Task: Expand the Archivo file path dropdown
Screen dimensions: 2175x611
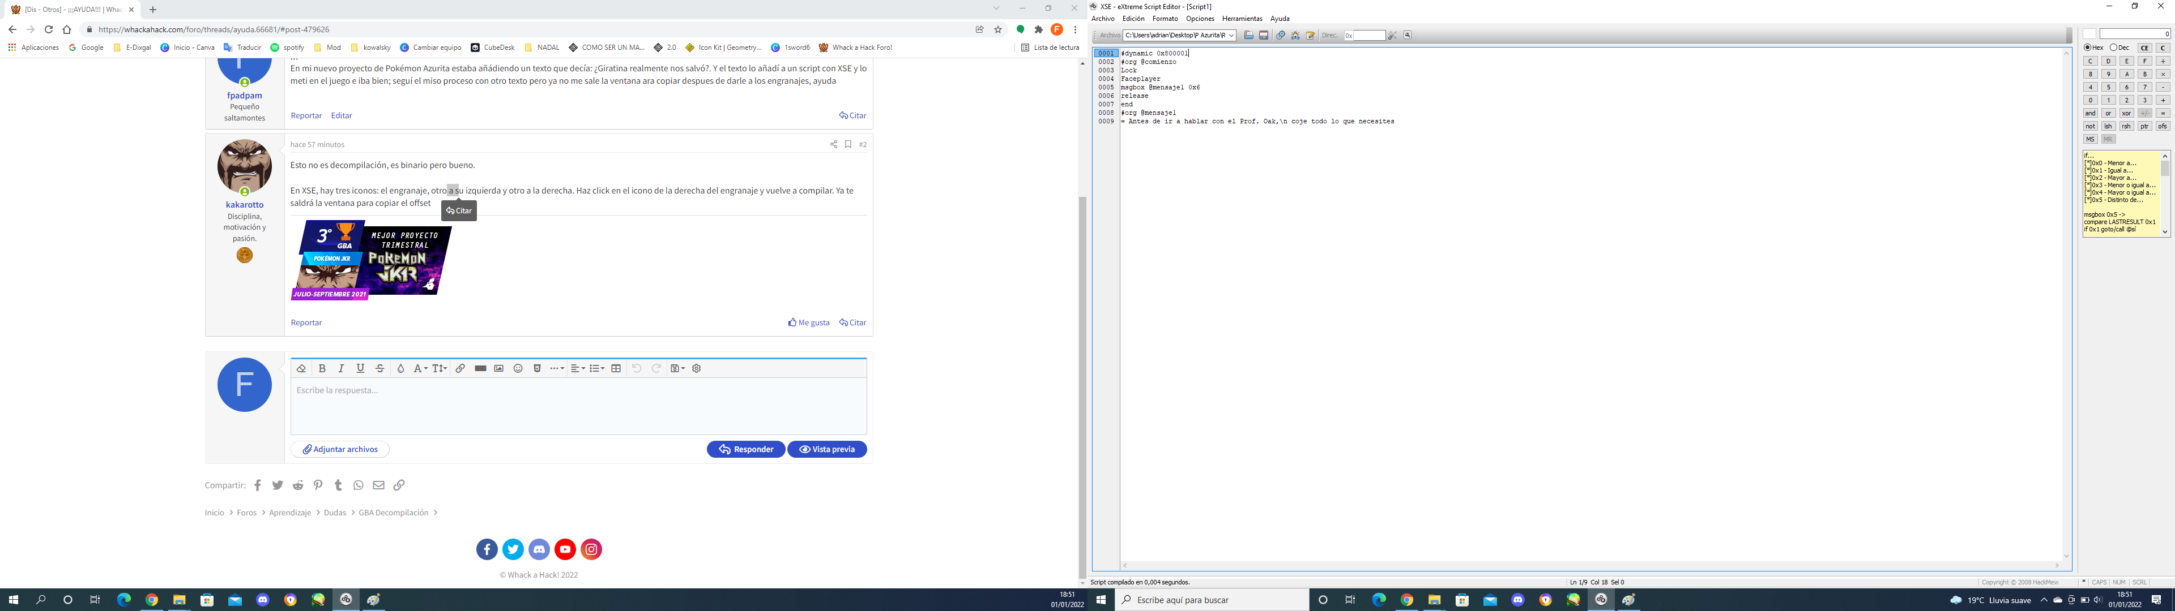Action: coord(1231,36)
